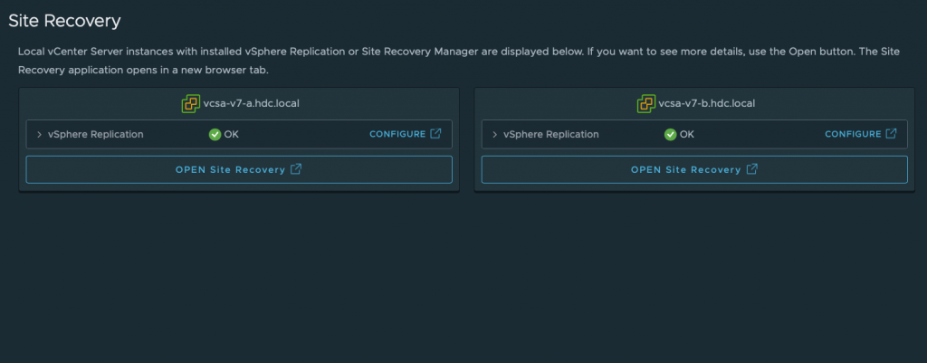Open Site Recovery for vcsa-v7-a.hdc.local
The image size is (927, 363).
click(x=239, y=169)
